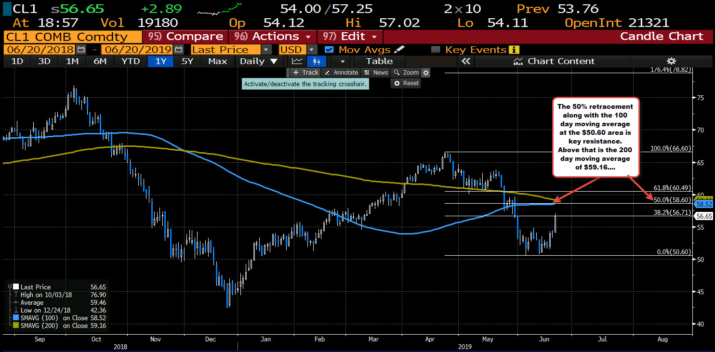
Task: Select the Annotate pencil tool
Action: (x=341, y=73)
